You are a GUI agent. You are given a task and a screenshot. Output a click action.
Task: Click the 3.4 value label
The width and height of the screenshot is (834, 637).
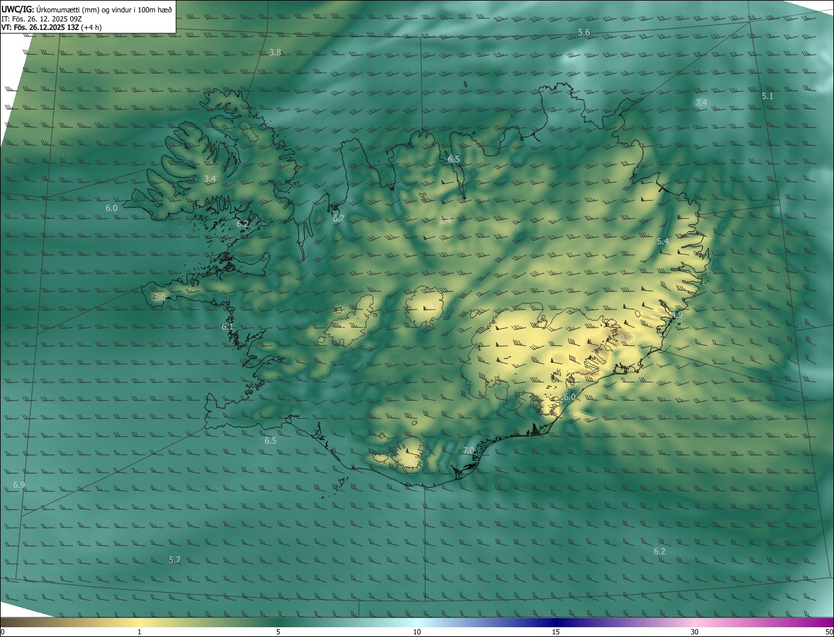coord(210,178)
